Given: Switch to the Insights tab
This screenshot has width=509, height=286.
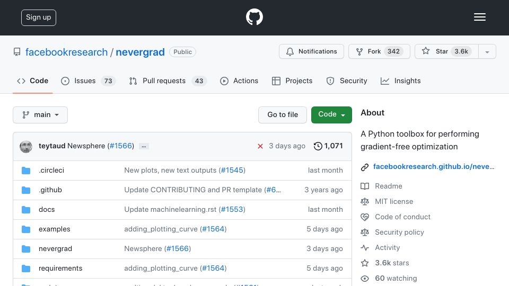Looking at the screenshot, I should tap(401, 81).
